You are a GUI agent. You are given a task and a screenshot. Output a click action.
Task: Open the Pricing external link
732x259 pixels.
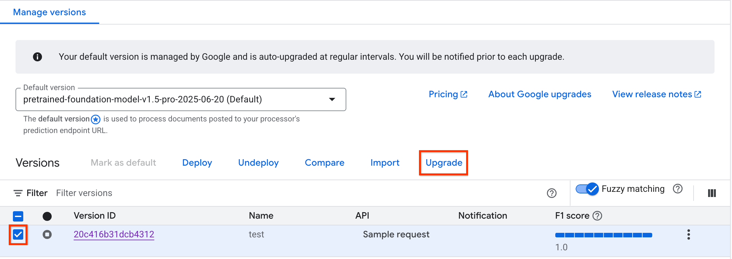[448, 94]
